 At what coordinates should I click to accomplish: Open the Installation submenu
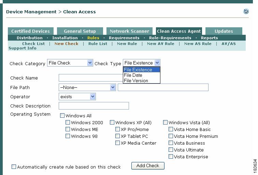[65, 38]
